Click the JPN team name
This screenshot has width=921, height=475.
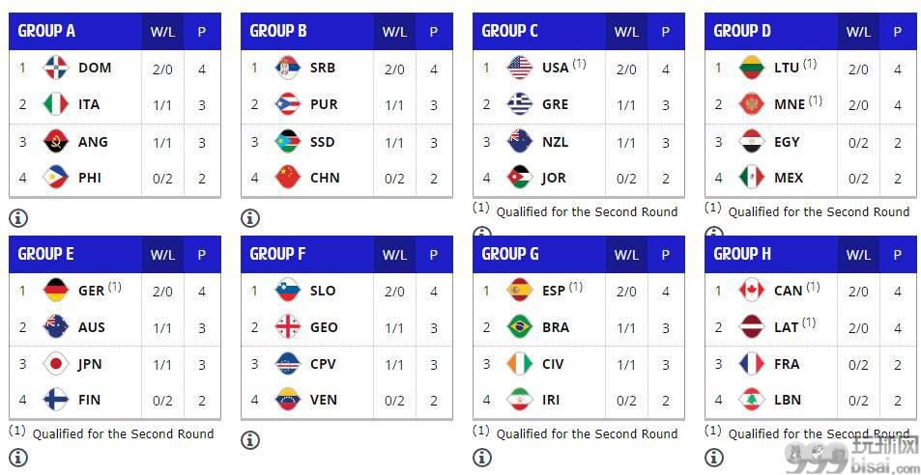[90, 364]
